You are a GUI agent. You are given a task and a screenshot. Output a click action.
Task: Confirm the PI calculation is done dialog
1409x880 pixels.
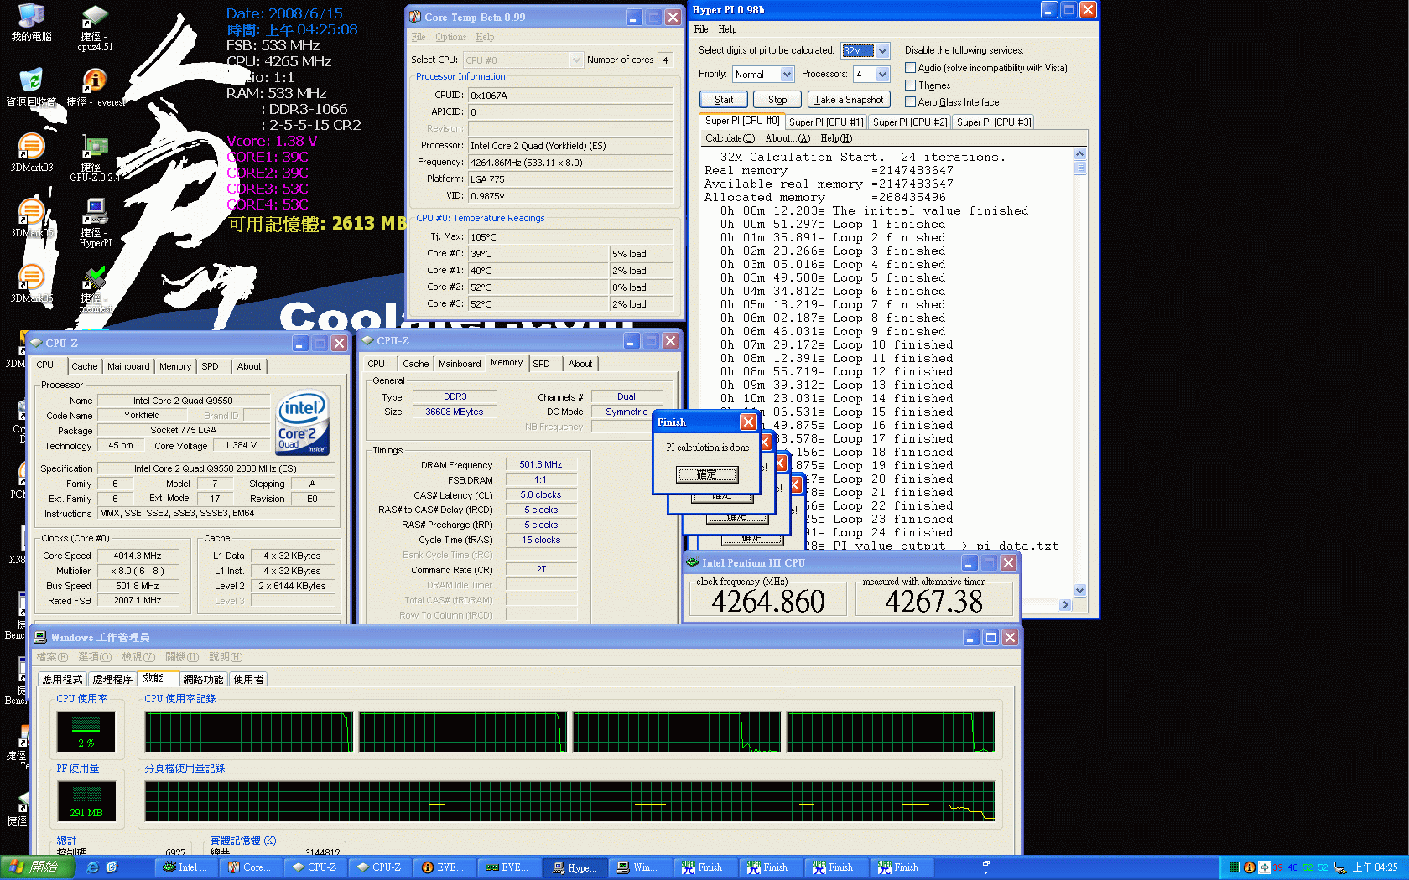(x=706, y=474)
